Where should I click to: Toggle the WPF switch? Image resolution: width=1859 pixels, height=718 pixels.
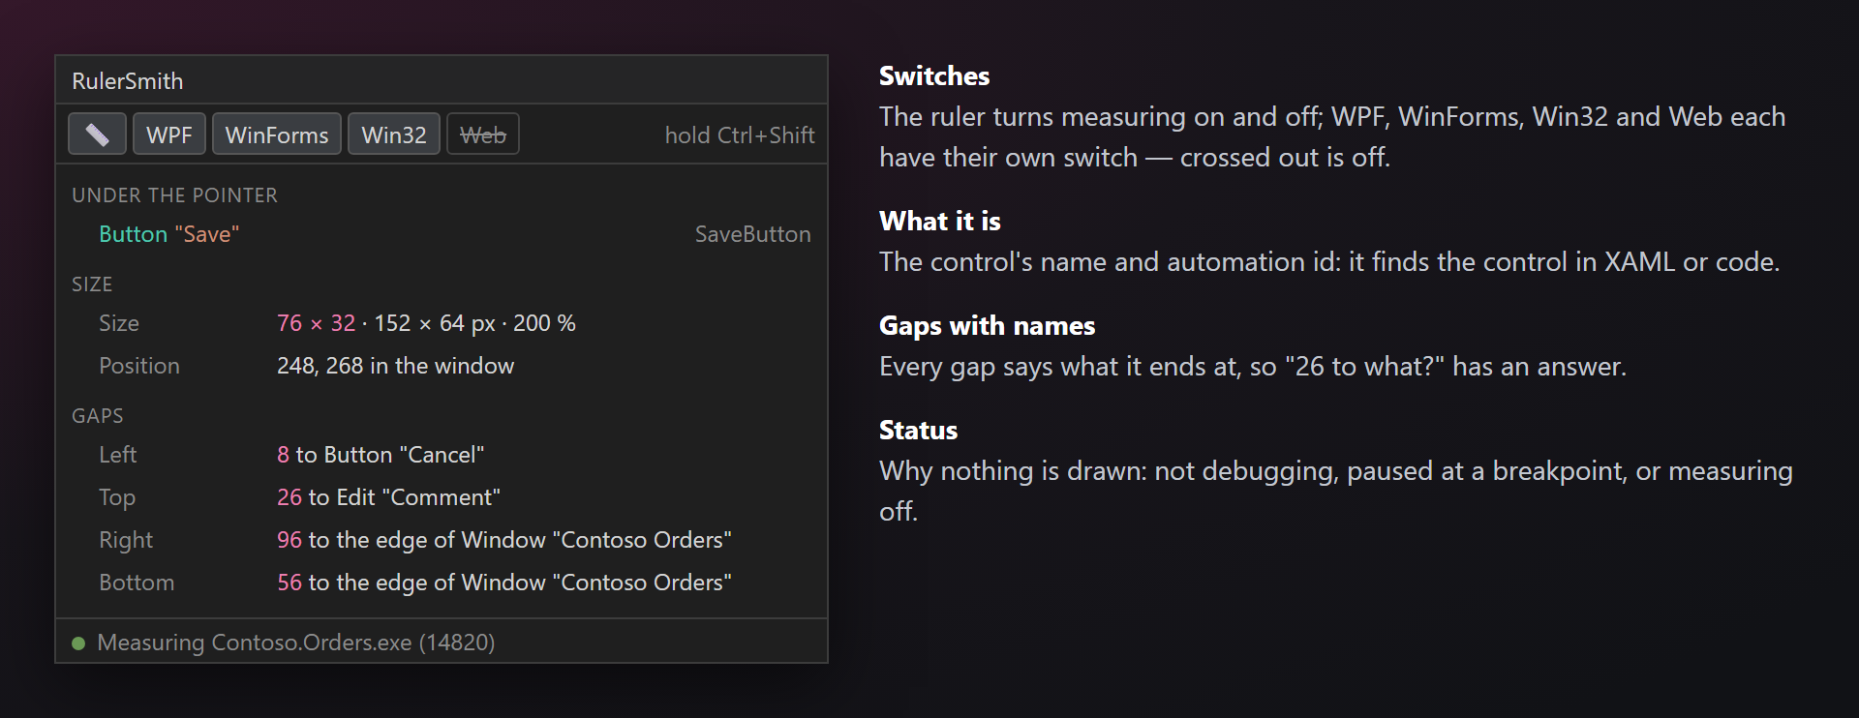click(169, 135)
